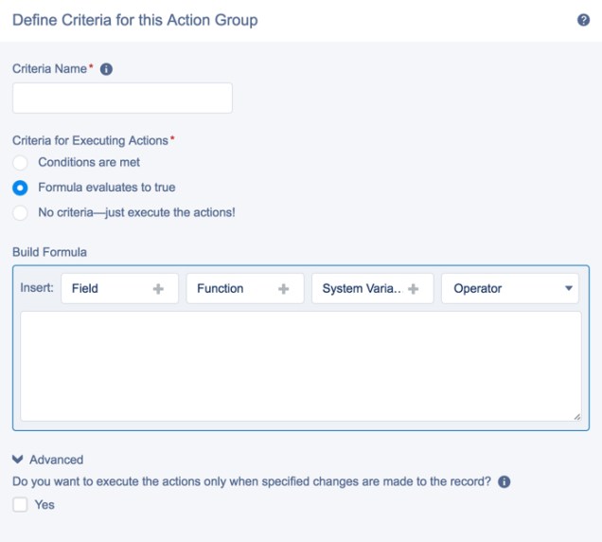Click the info icon after record changes question
The image size is (602, 542).
[504, 481]
